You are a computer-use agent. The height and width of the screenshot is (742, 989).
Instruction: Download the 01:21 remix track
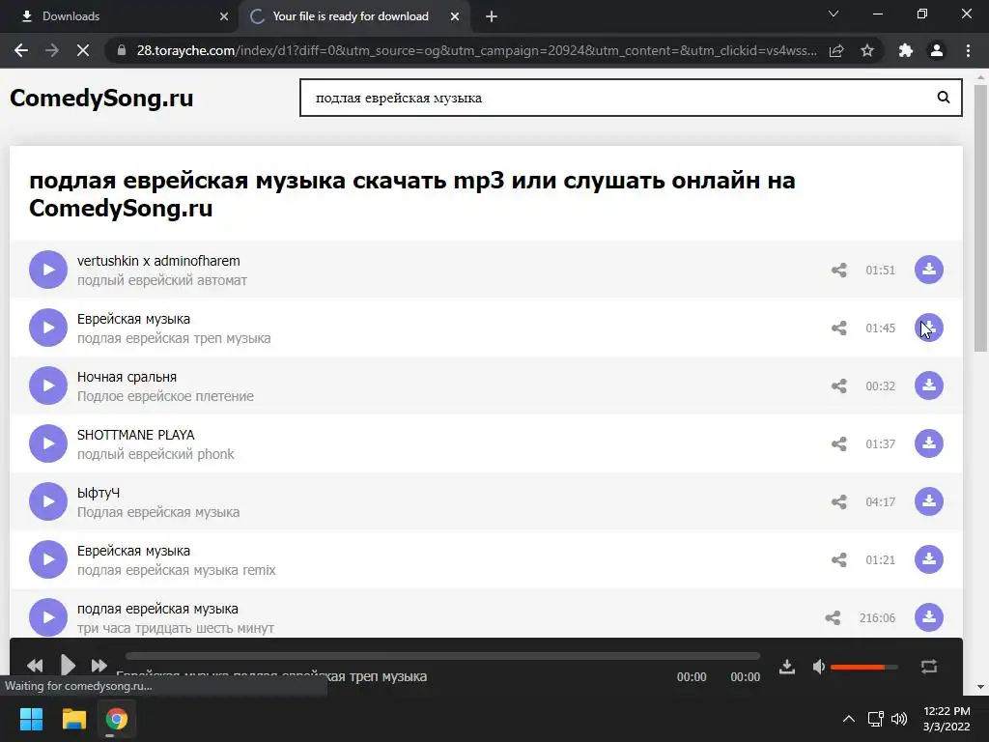pos(929,559)
